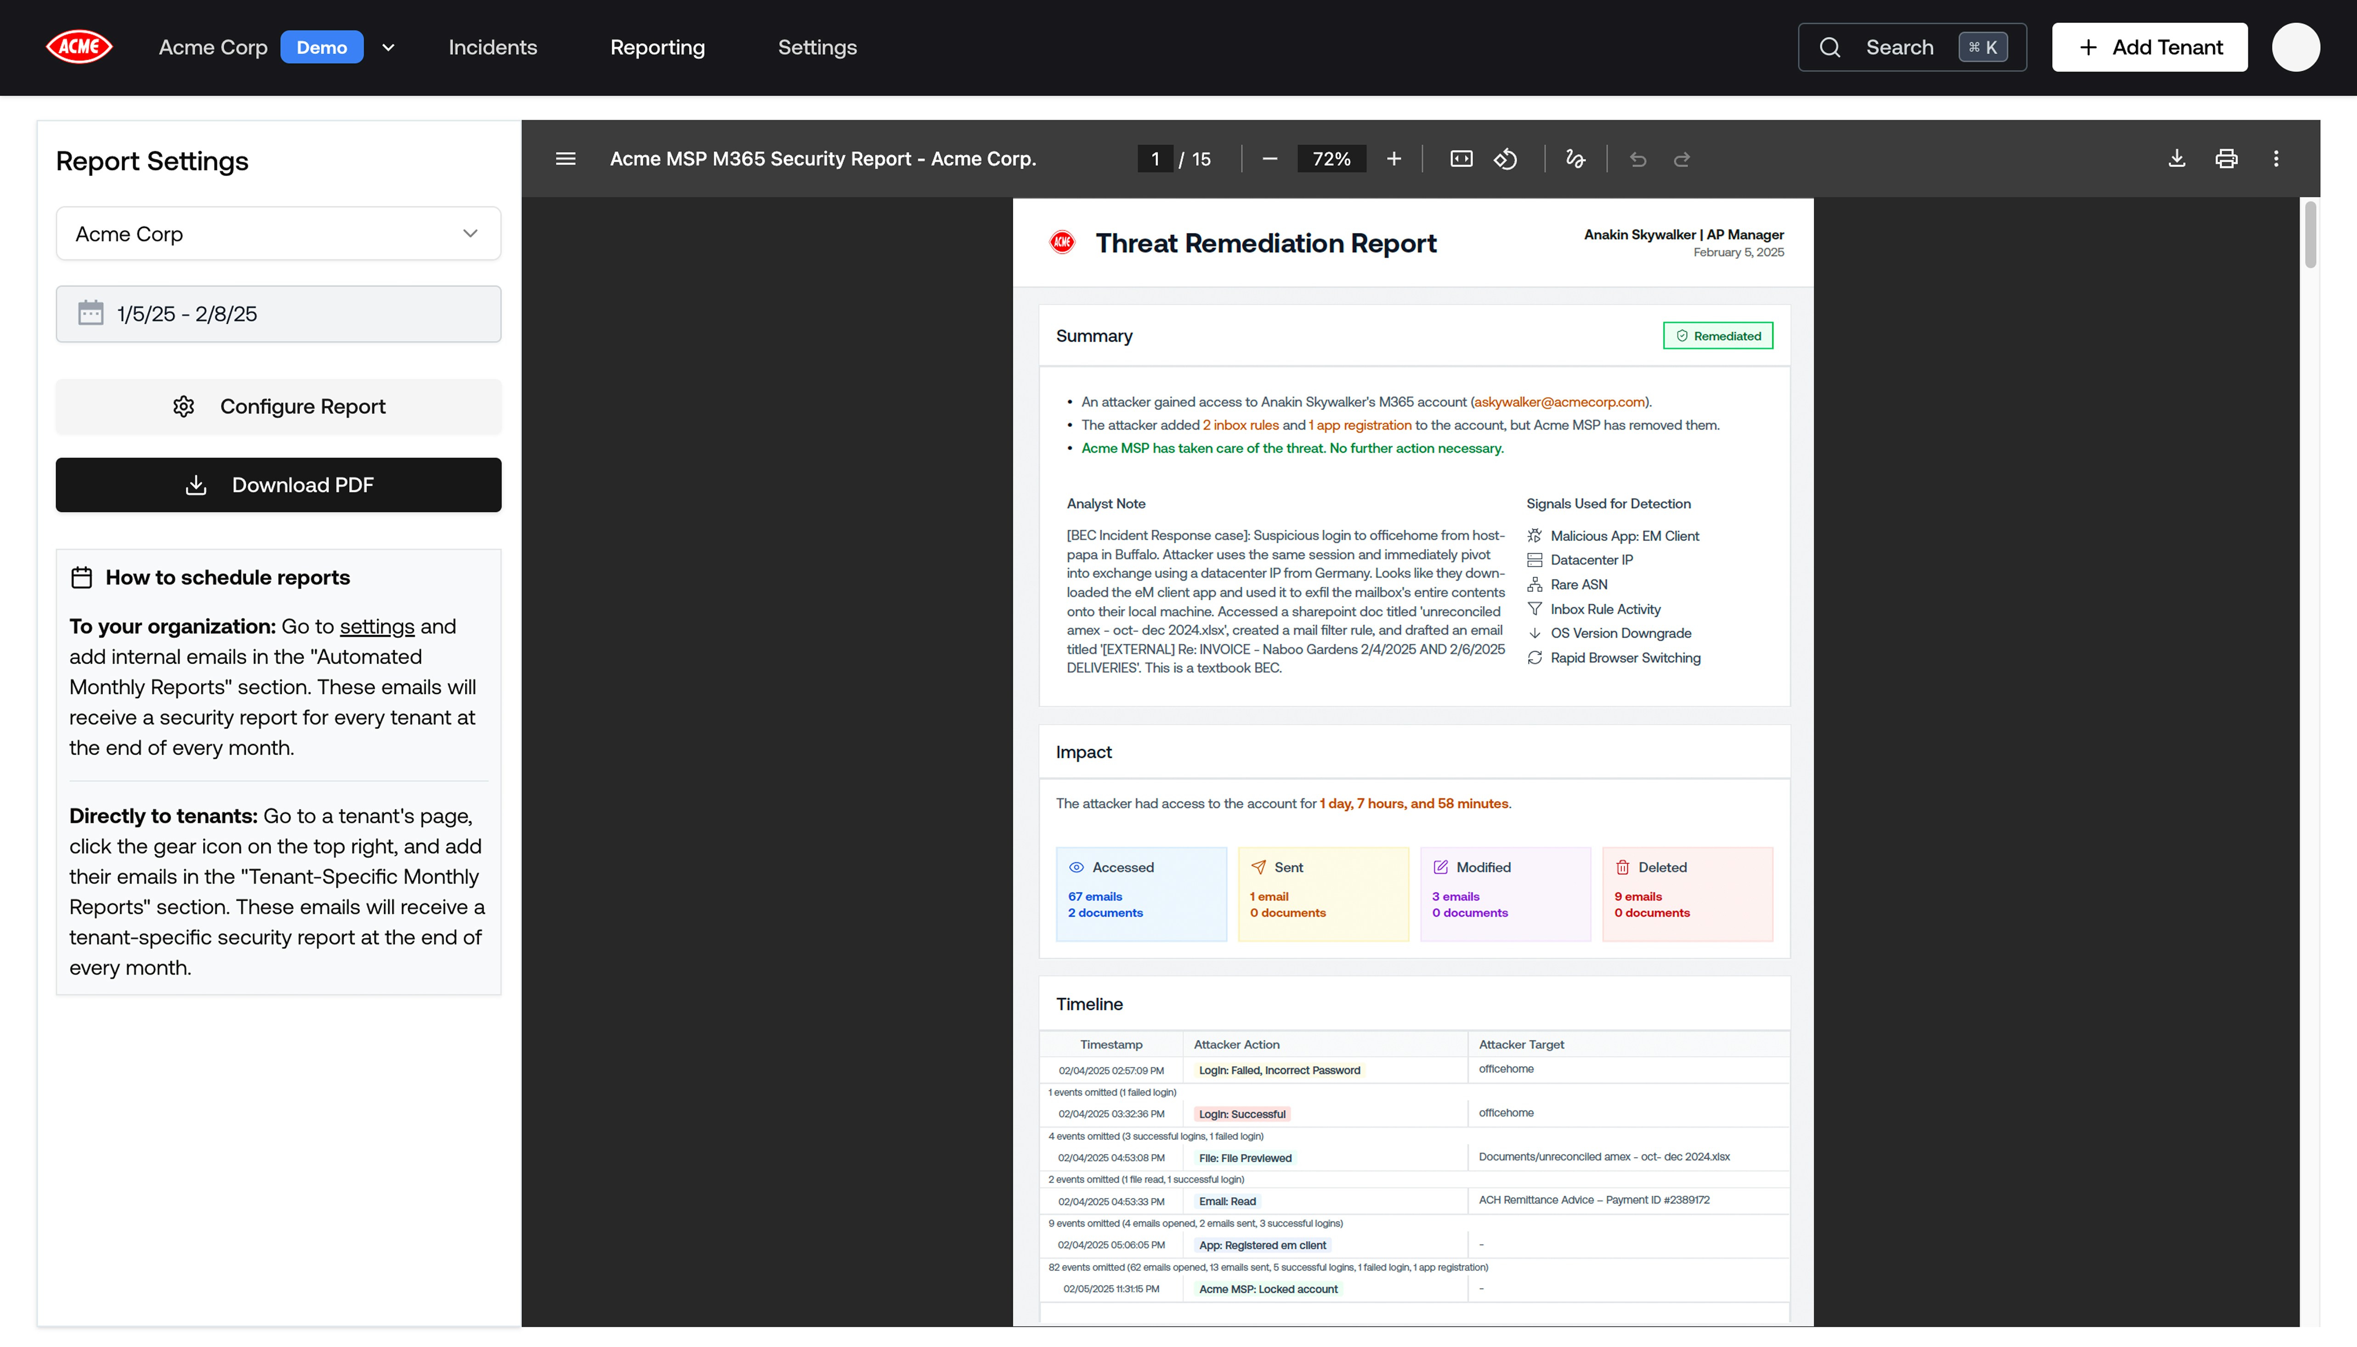Follow the settings link in schedule instructions
Screen dimensions: 2357x1347
tap(376, 627)
